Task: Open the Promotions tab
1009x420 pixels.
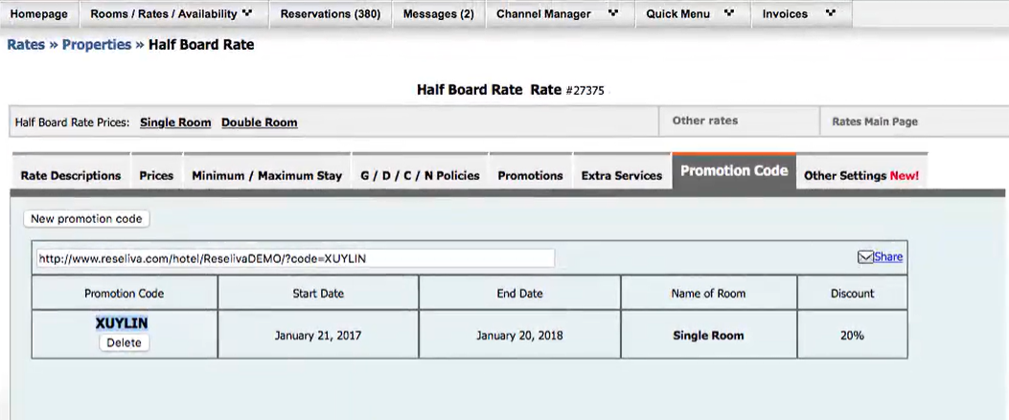Action: (530, 176)
